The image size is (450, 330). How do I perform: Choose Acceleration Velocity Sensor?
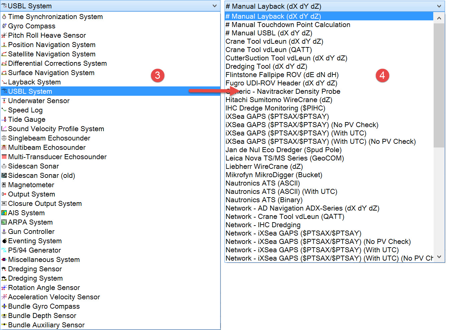110,297
